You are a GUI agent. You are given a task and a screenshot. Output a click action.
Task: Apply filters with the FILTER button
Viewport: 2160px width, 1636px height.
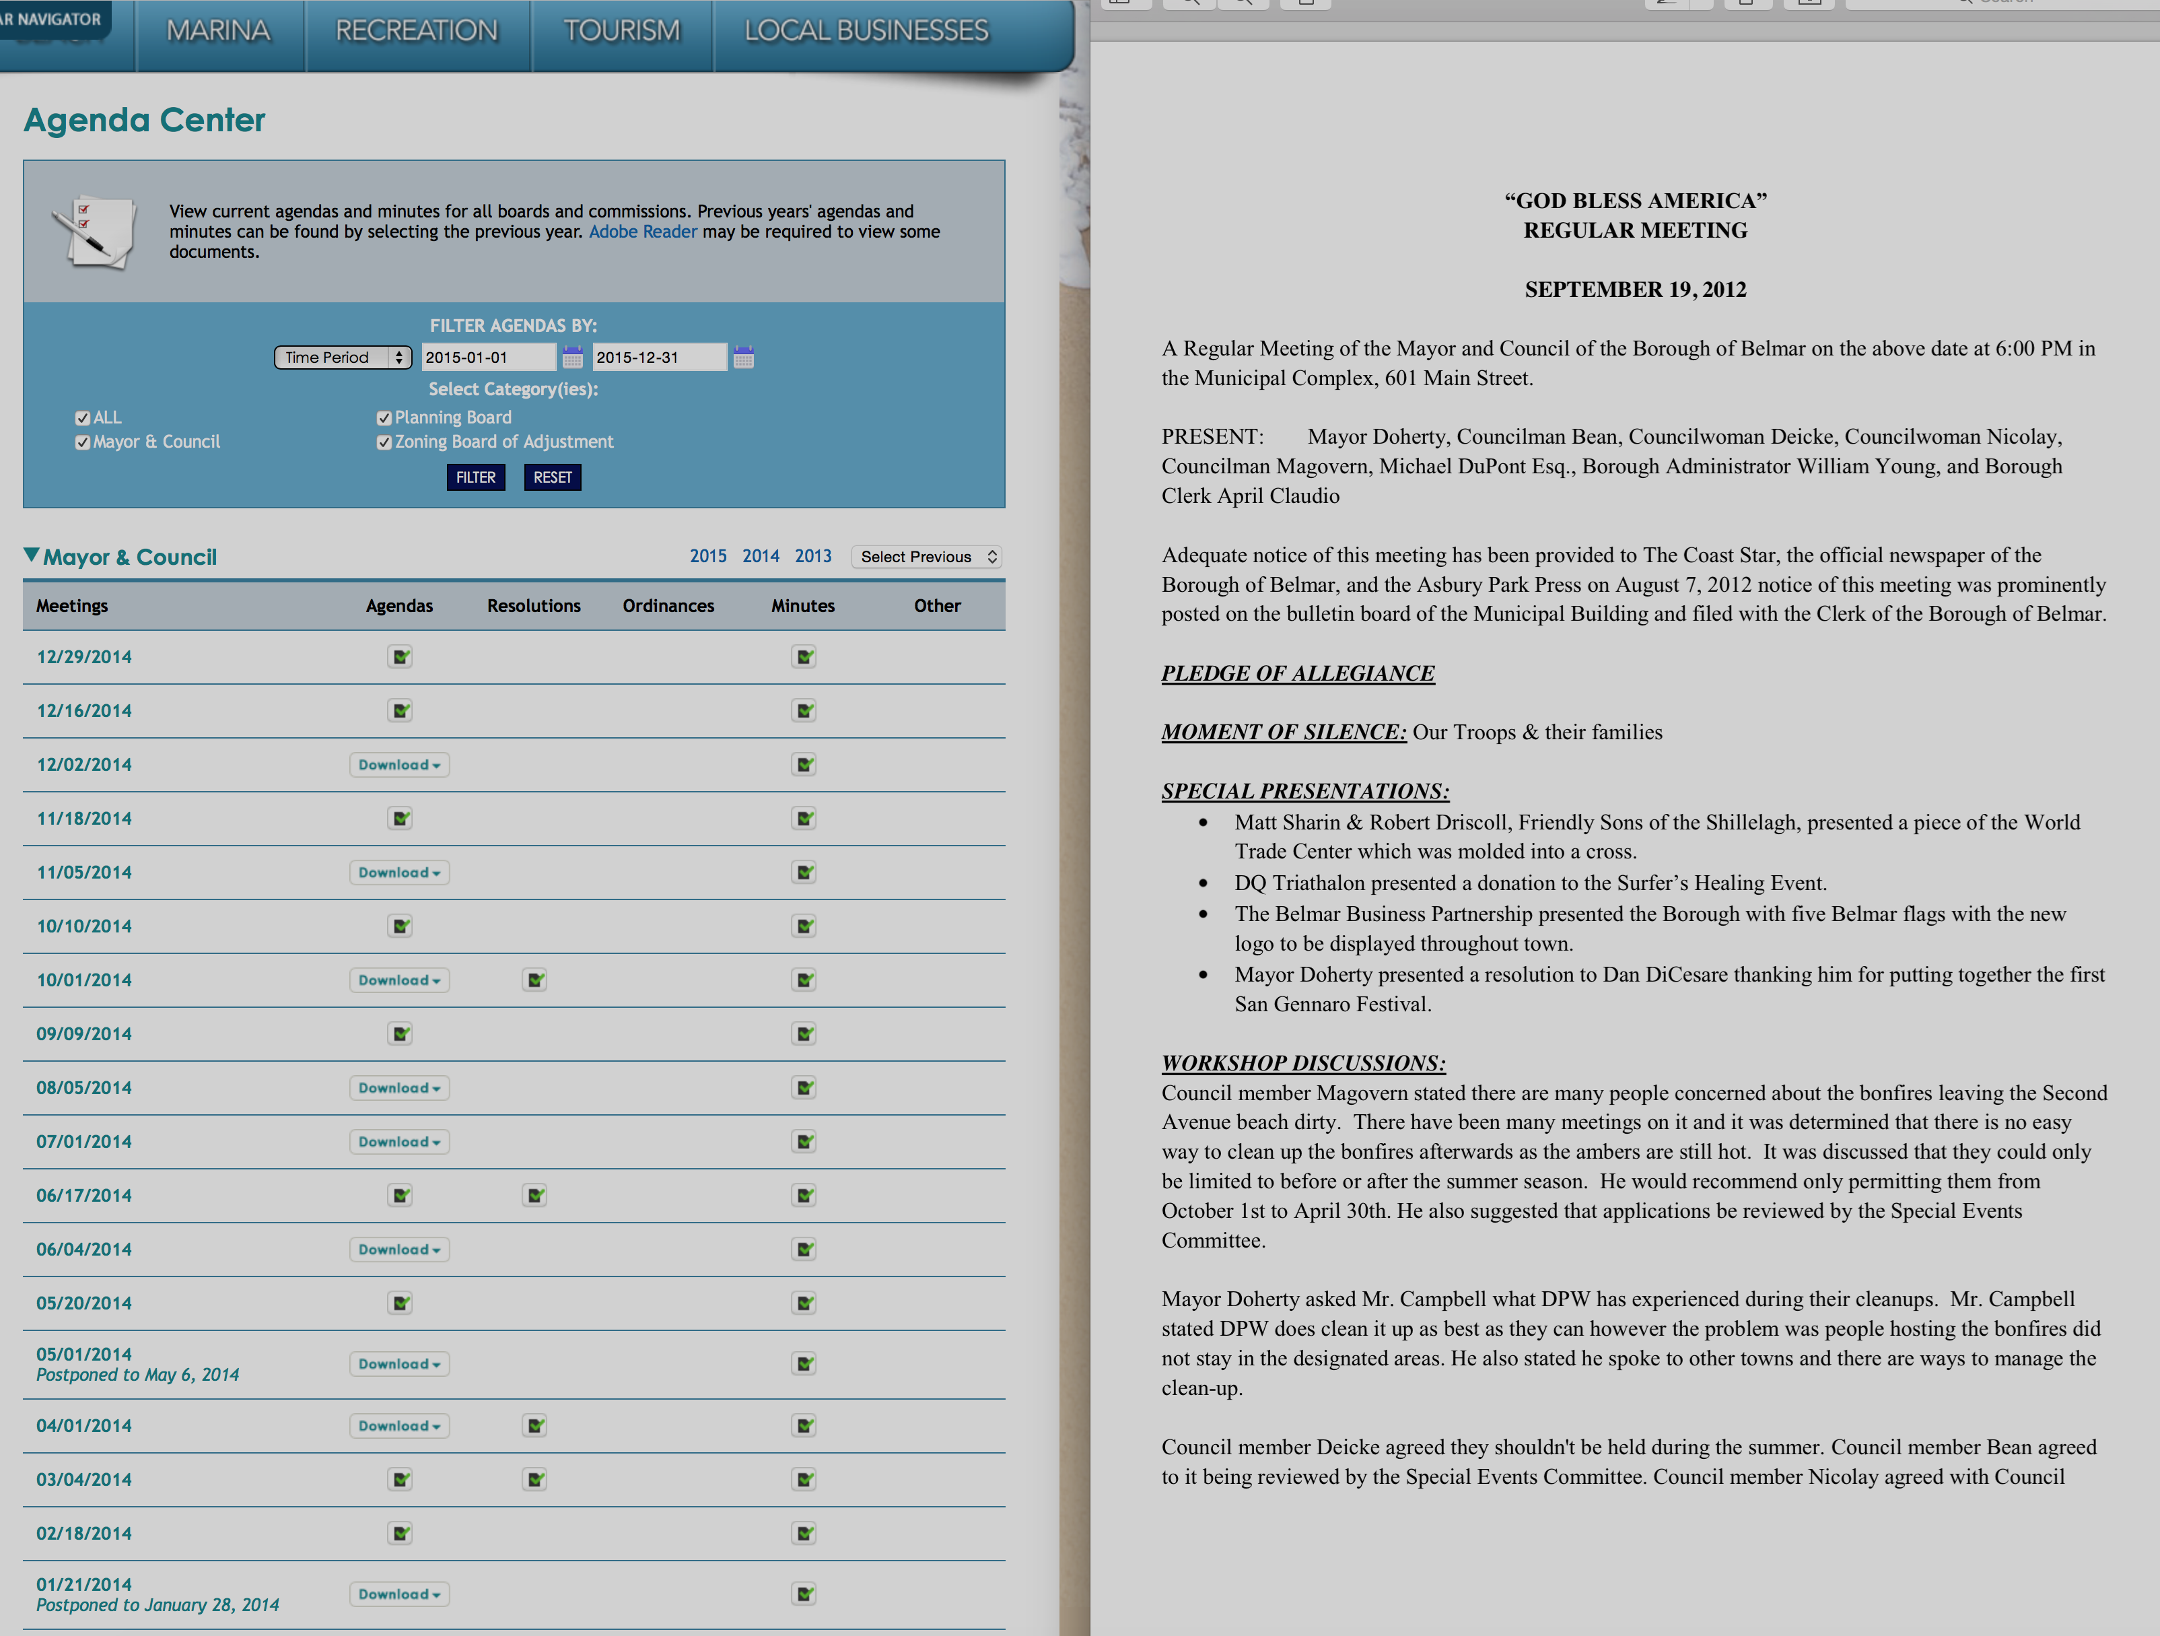(476, 477)
